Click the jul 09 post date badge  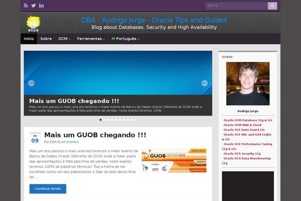[x=35, y=138]
